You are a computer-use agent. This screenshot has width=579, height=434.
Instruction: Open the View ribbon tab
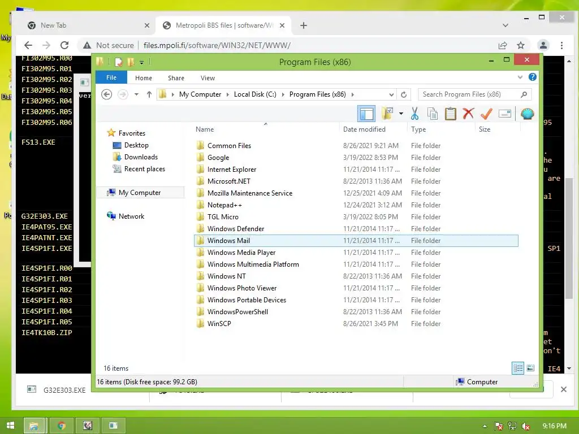click(208, 78)
